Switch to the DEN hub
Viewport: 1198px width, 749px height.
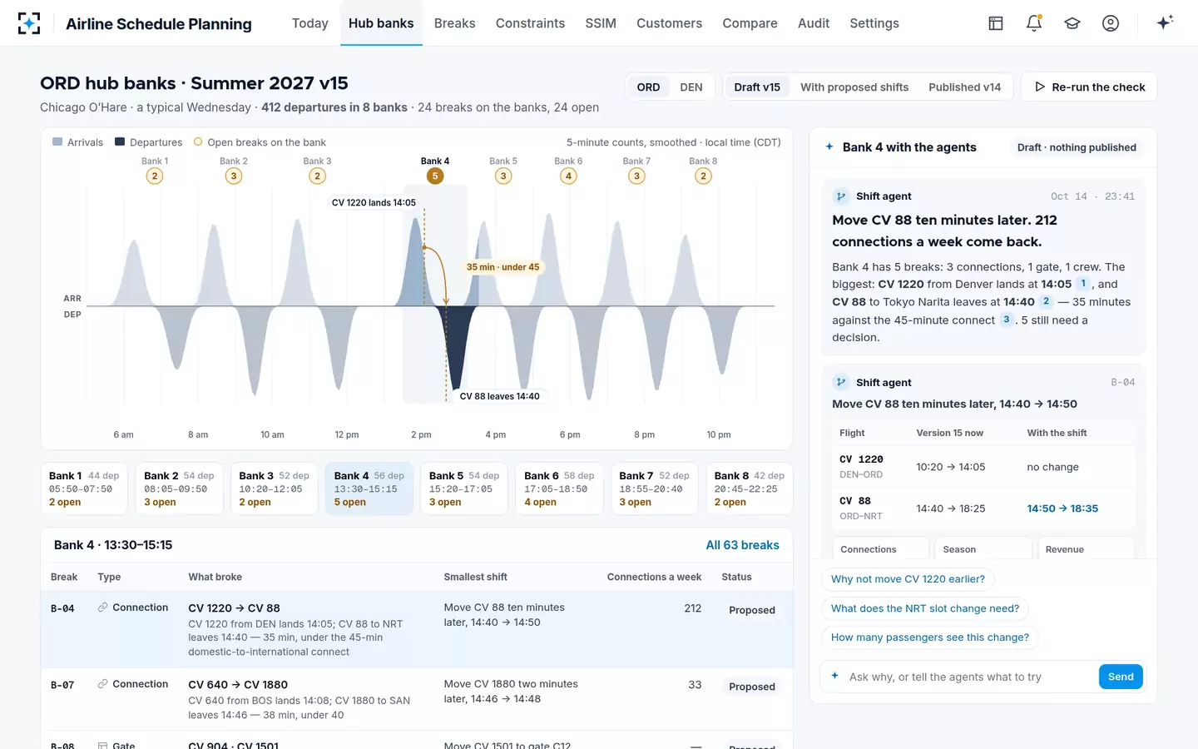691,87
